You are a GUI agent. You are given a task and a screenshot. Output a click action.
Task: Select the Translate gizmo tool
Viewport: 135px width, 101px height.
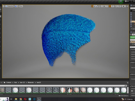[92, 6]
